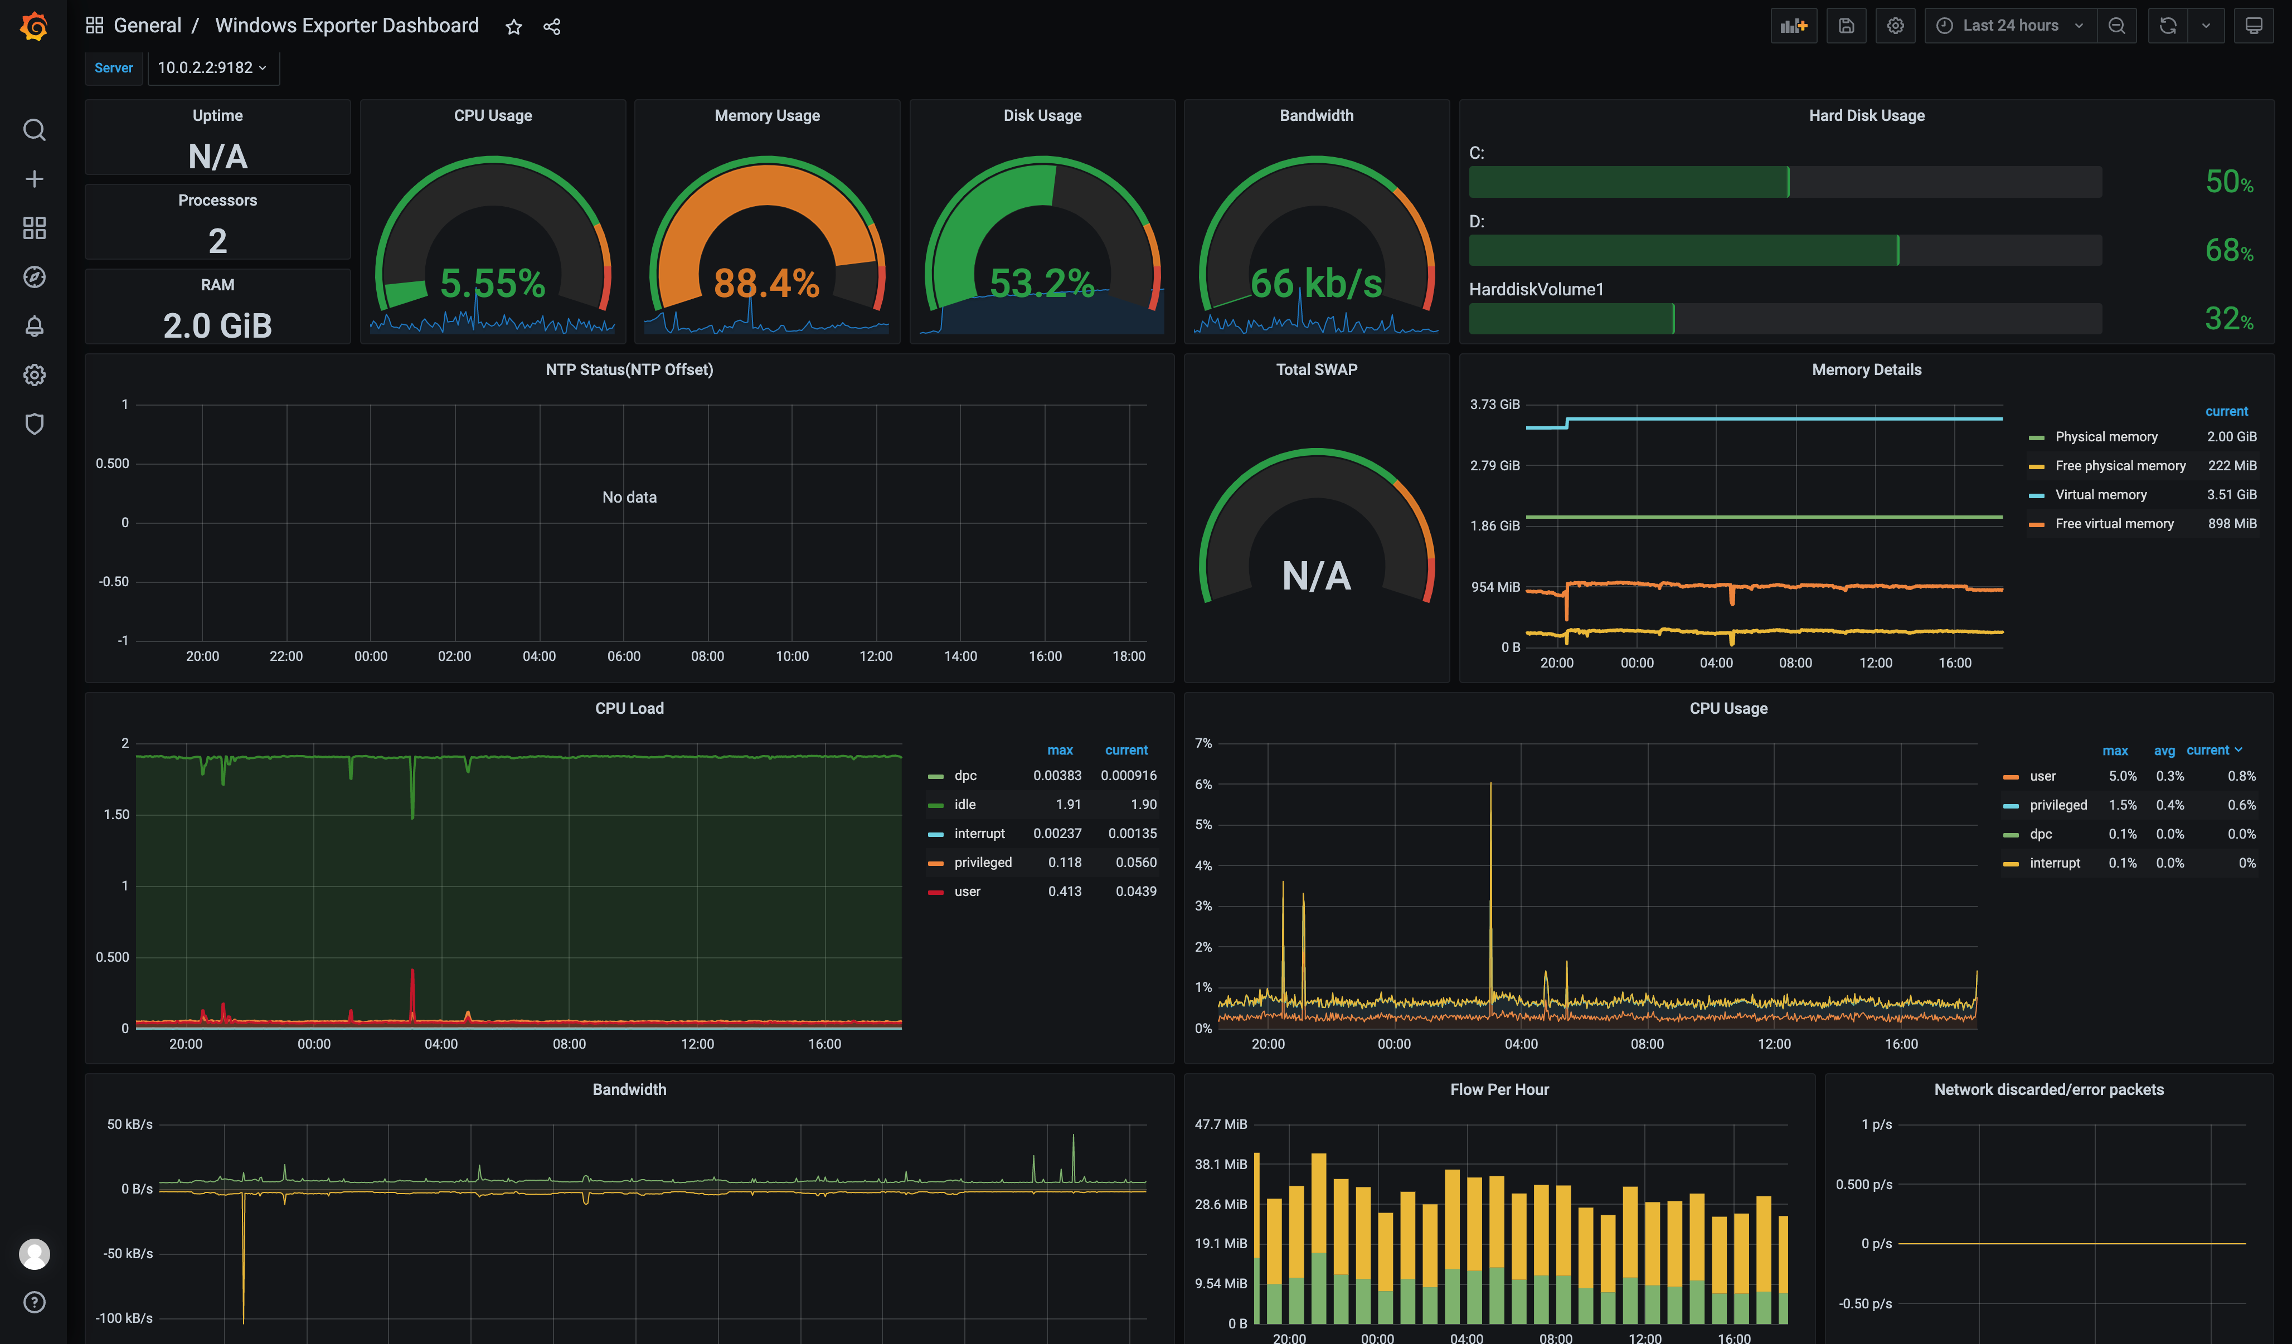Open the user profile avatar
This screenshot has height=1344, width=2292.
(x=33, y=1254)
